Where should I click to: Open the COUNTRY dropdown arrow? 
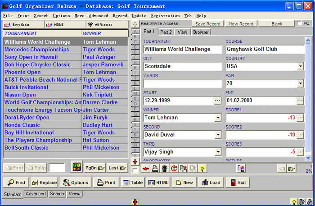pyautogui.click(x=300, y=66)
